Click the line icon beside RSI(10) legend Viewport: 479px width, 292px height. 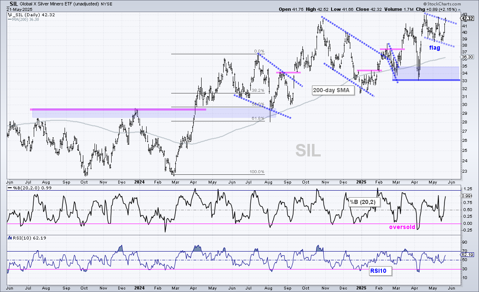coord(10,238)
